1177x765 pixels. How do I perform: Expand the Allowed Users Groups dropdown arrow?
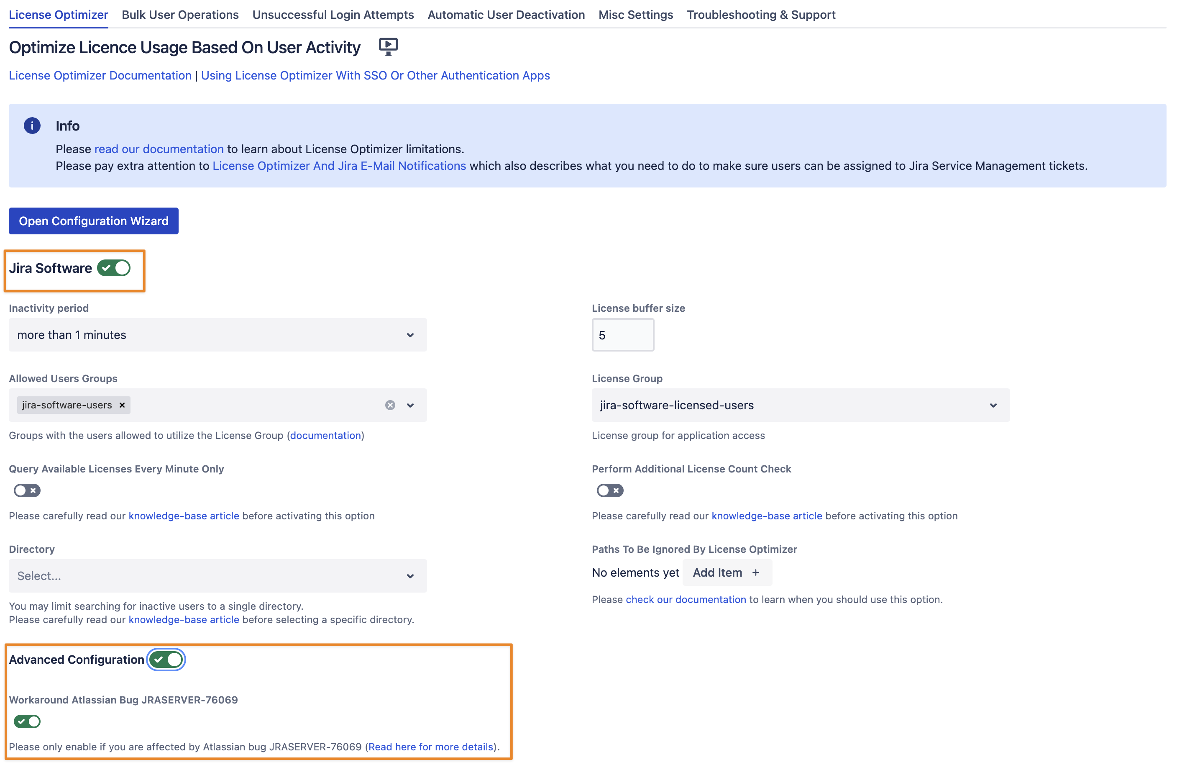click(410, 405)
